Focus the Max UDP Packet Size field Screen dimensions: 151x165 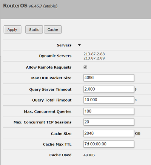point(109,78)
